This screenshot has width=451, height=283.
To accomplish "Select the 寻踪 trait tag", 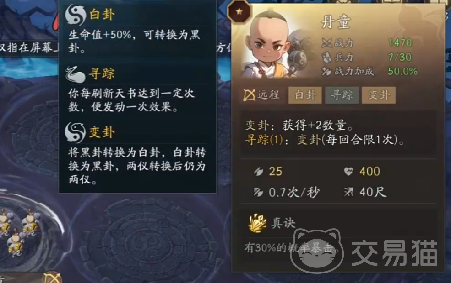I will click(342, 95).
